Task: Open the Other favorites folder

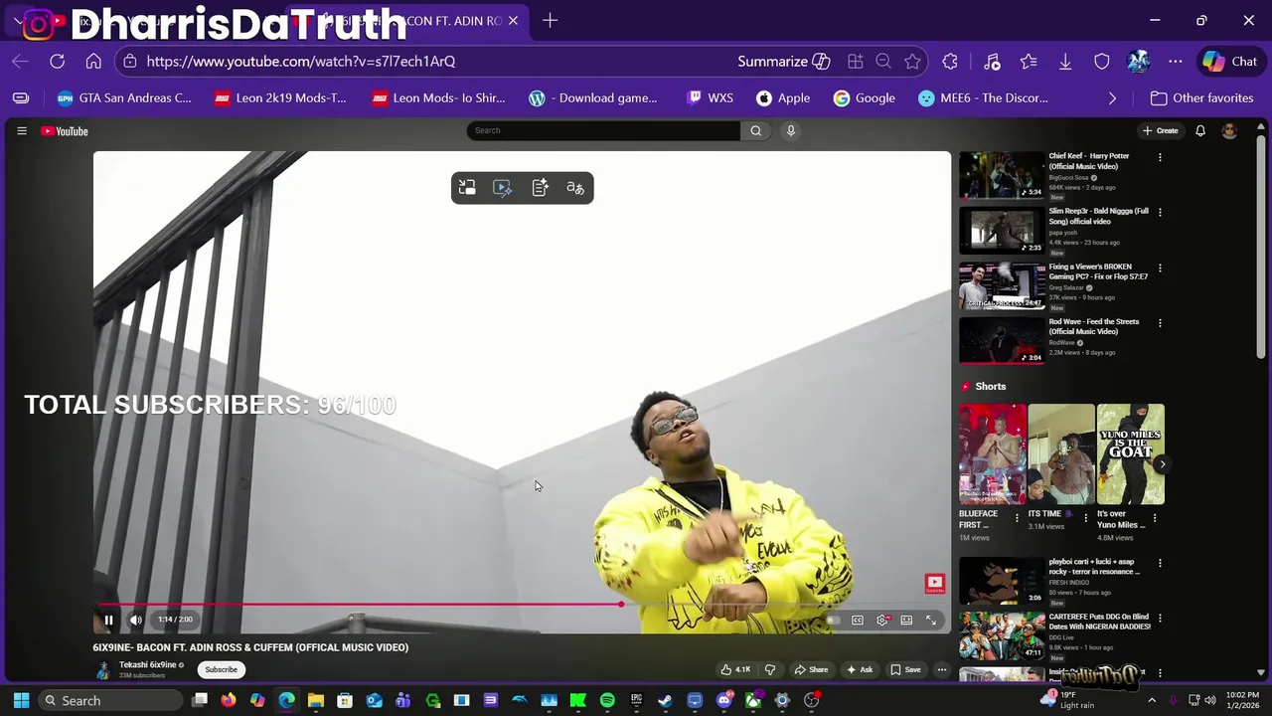Action: click(x=1201, y=98)
